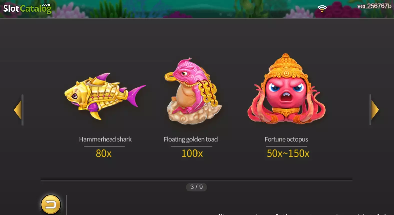
Task: Go to next page with right arrow
Action: click(x=374, y=110)
